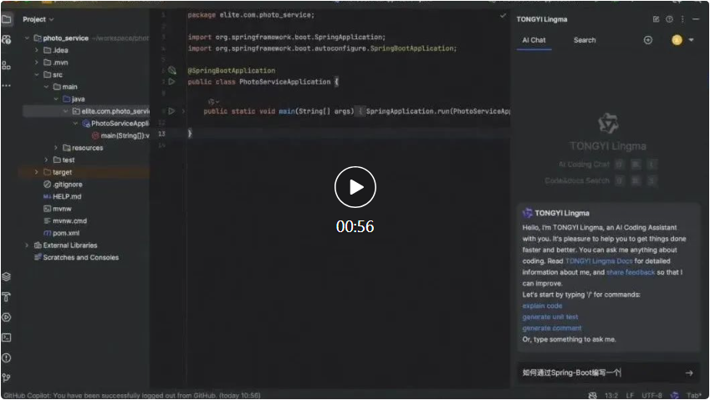Select main(String[]) method in project tree
Image resolution: width=710 pixels, height=400 pixels.
pos(120,135)
